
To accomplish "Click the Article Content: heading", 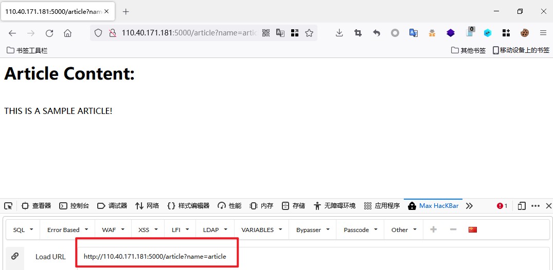I will pyautogui.click(x=69, y=74).
